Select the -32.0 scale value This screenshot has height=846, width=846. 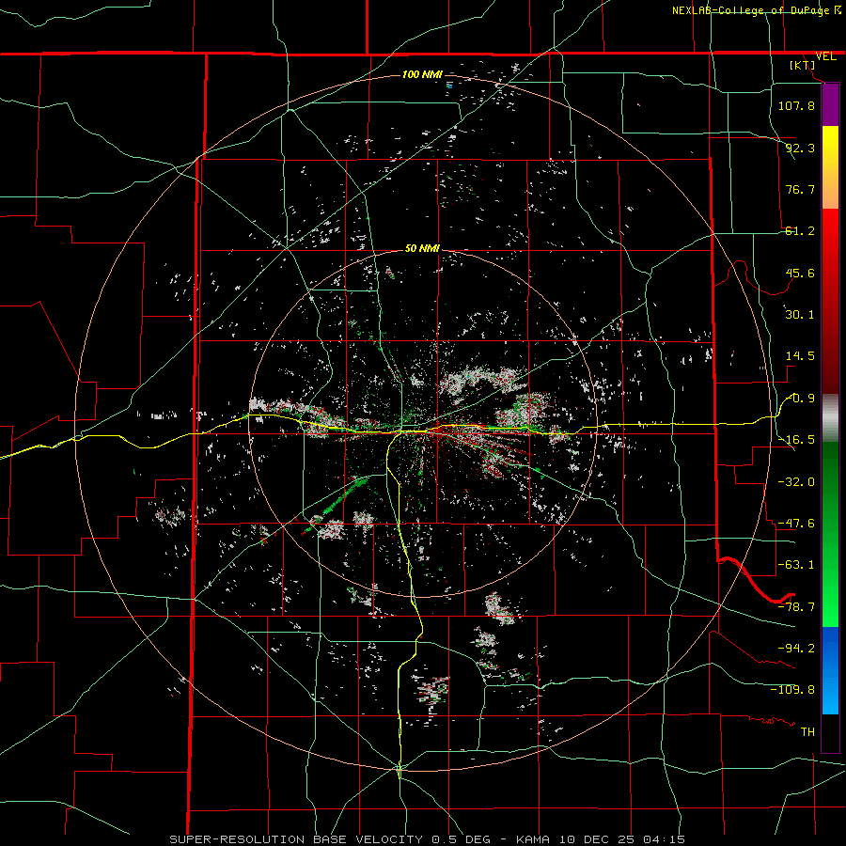[796, 482]
